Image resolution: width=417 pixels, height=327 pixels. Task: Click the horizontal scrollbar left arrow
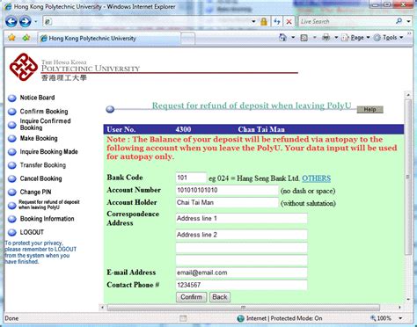102,308
